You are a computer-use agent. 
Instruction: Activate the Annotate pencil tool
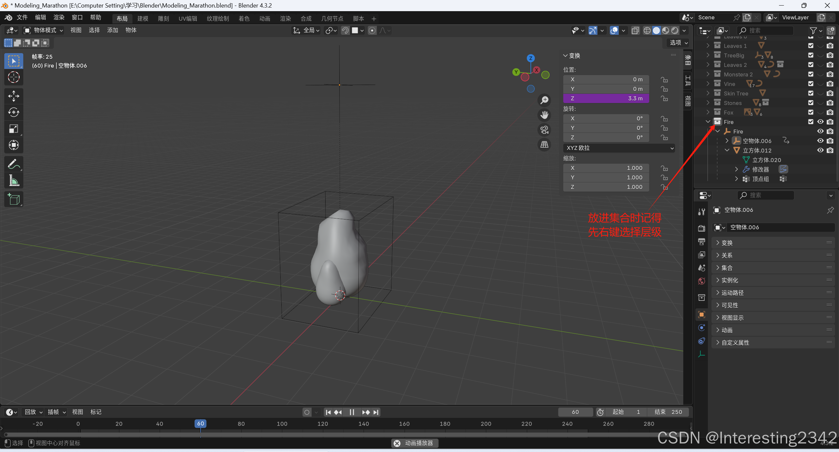[x=13, y=164]
